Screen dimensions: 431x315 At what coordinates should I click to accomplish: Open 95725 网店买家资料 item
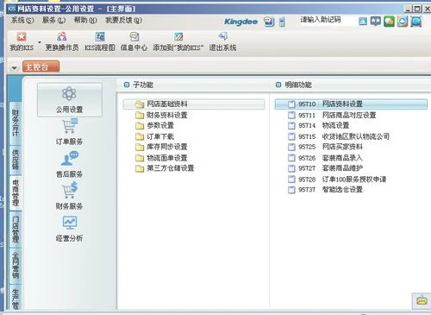[x=330, y=147]
